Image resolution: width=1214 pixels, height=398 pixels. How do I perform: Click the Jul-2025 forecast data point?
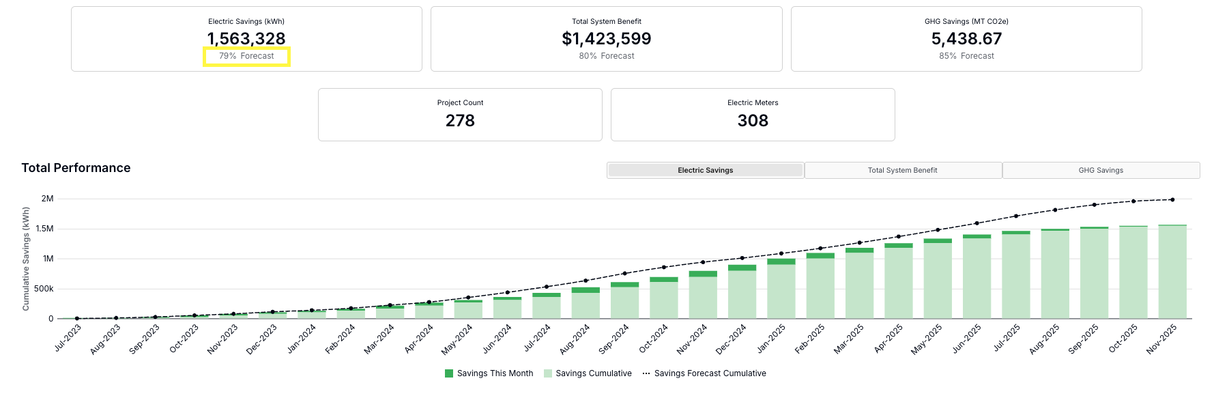pyautogui.click(x=1016, y=216)
